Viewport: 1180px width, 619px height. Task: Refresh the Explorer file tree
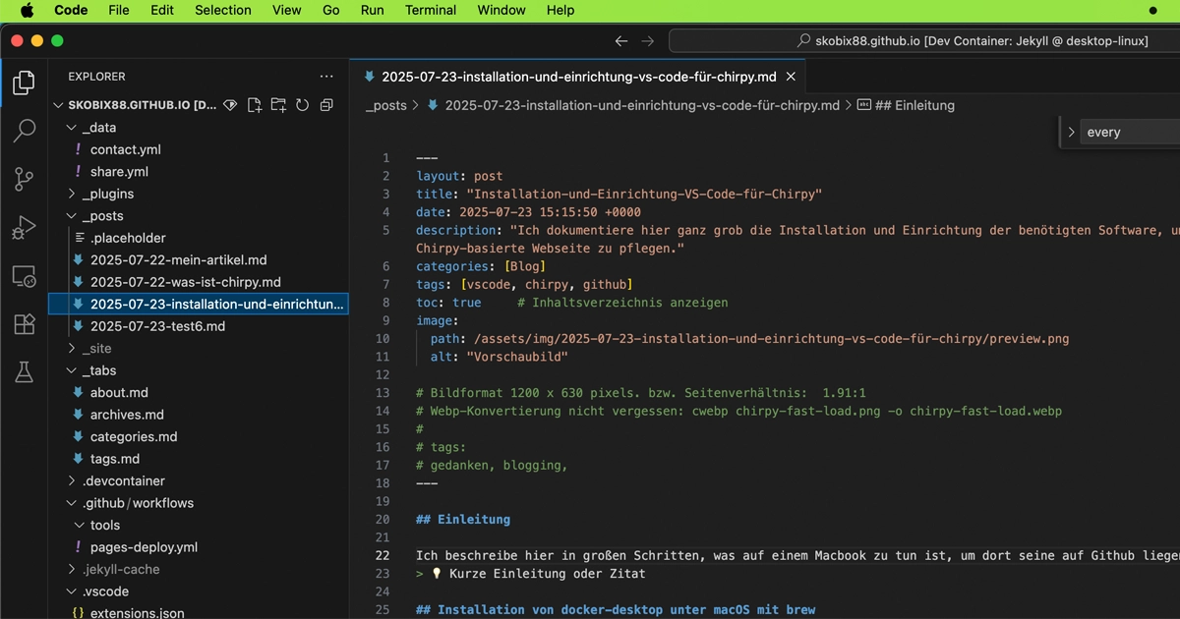tap(303, 105)
